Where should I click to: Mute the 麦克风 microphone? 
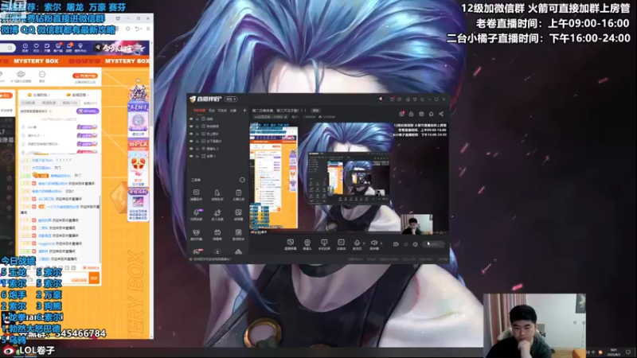coord(357,244)
